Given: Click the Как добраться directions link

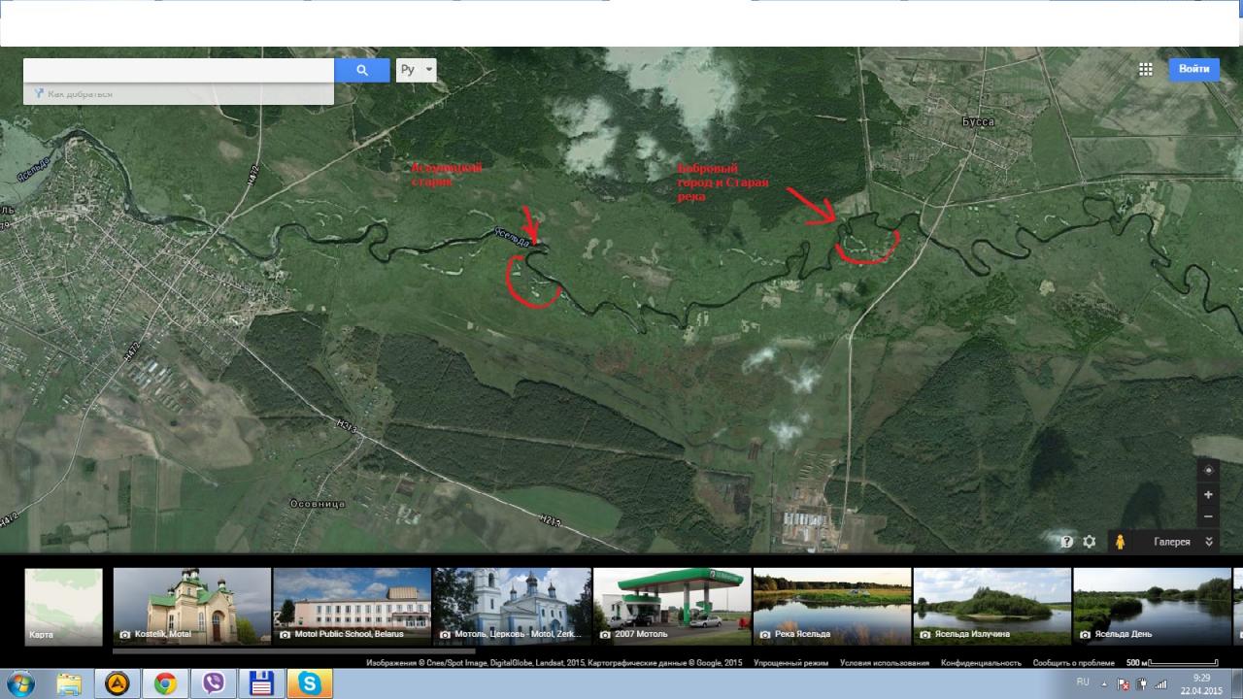Looking at the screenshot, I should [x=80, y=94].
